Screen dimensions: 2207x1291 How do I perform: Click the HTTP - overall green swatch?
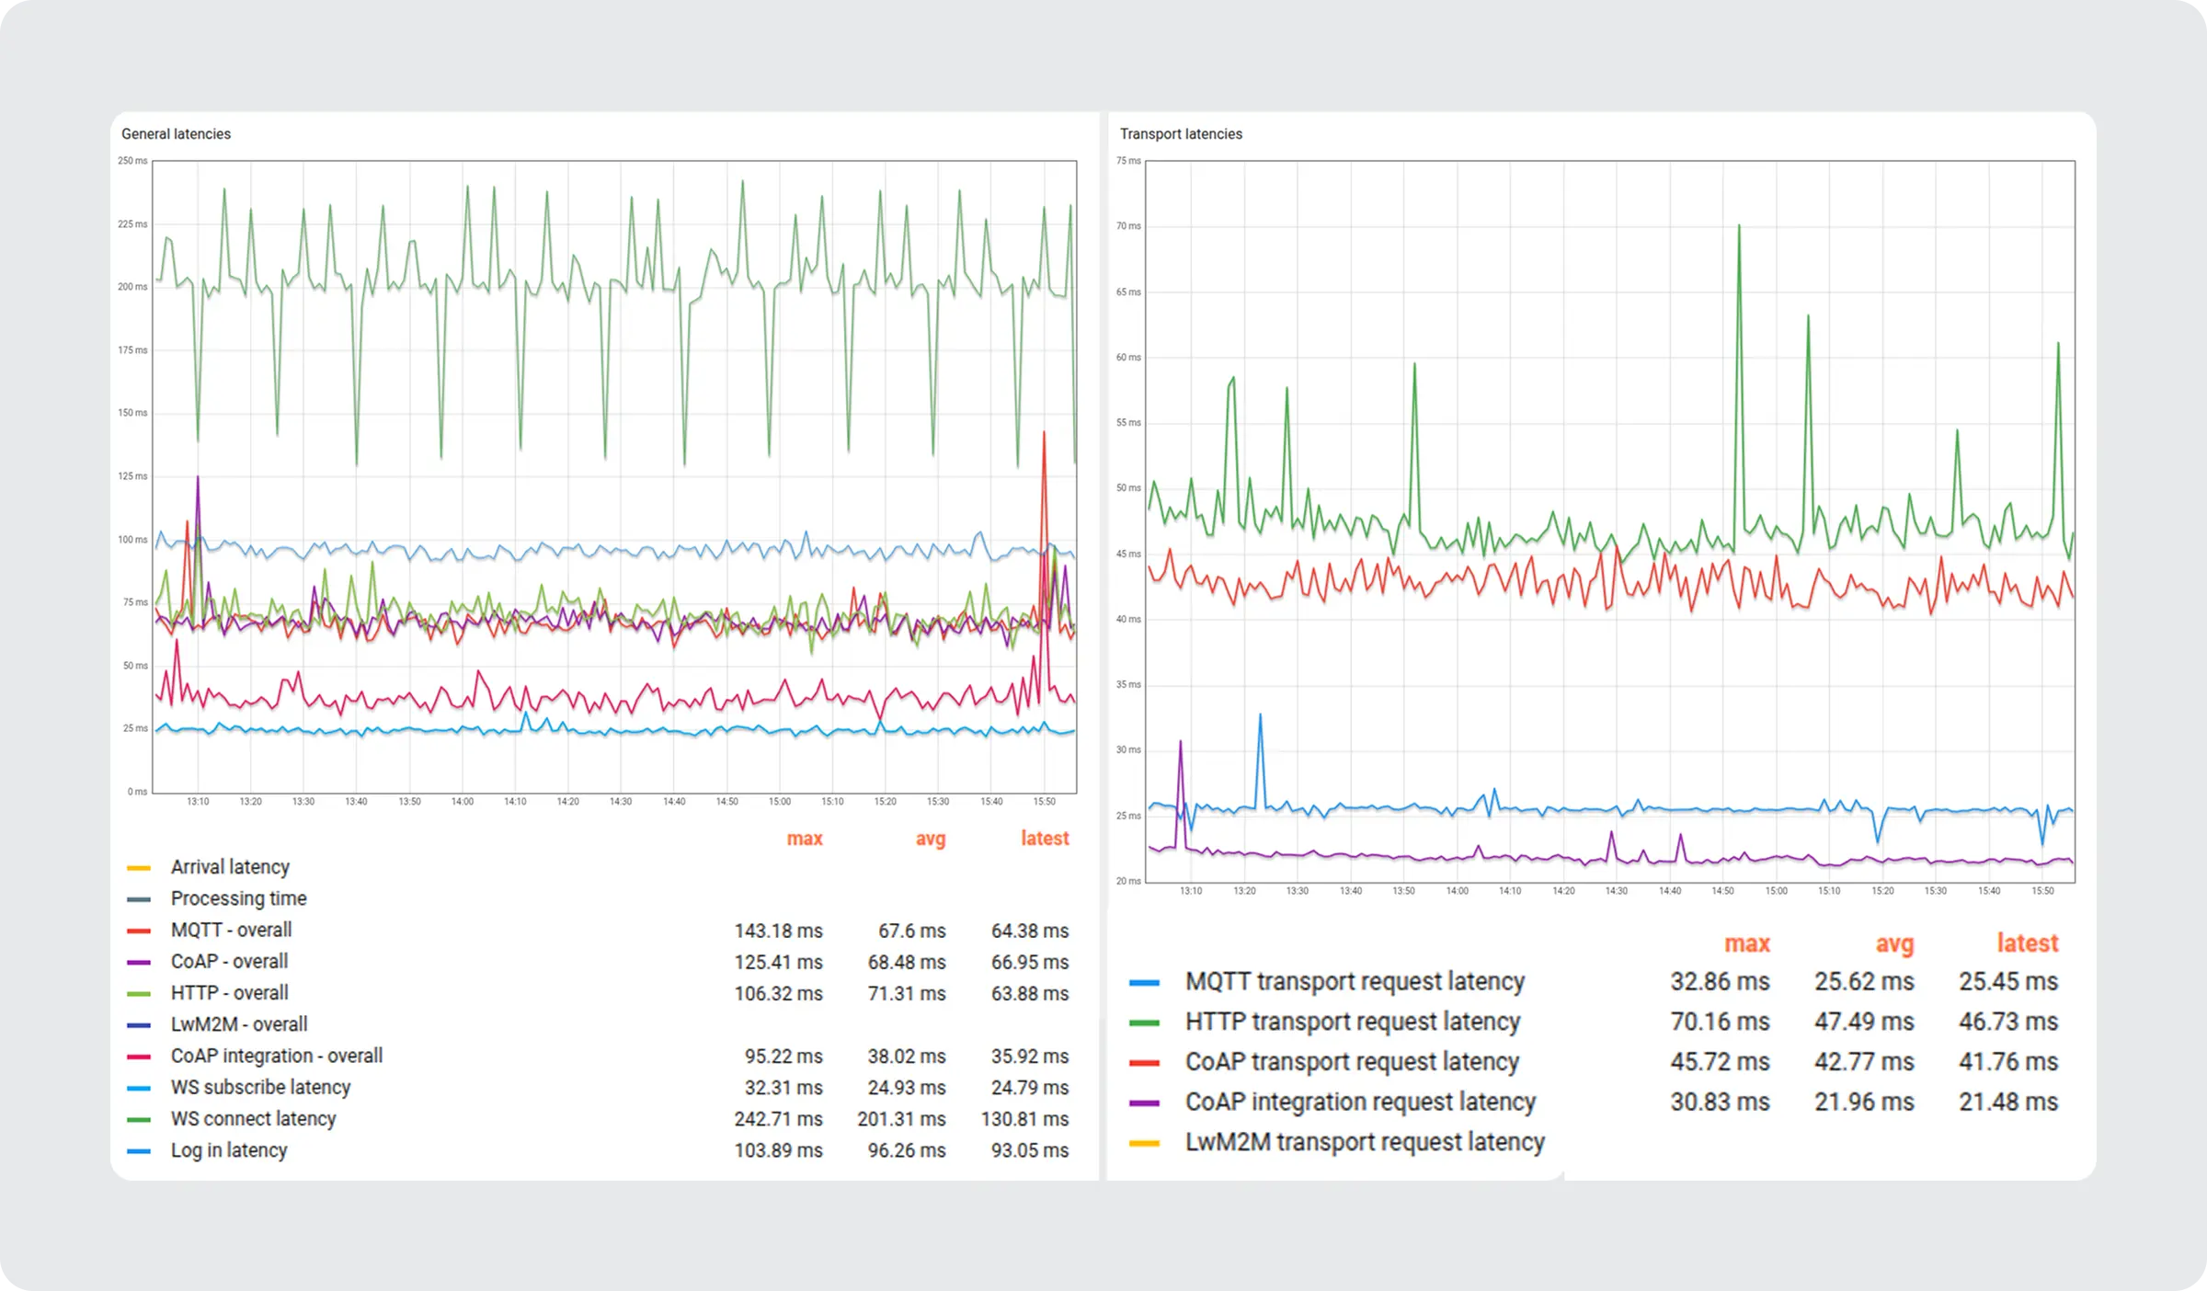point(139,994)
